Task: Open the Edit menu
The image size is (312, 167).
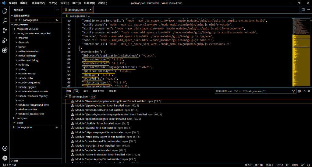Action: [24, 3]
